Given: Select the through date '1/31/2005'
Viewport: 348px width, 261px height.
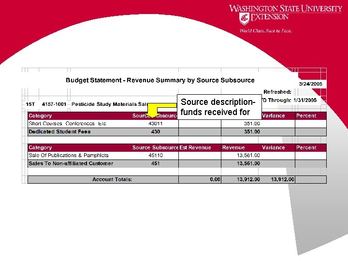Looking at the screenshot, I should tap(304, 101).
